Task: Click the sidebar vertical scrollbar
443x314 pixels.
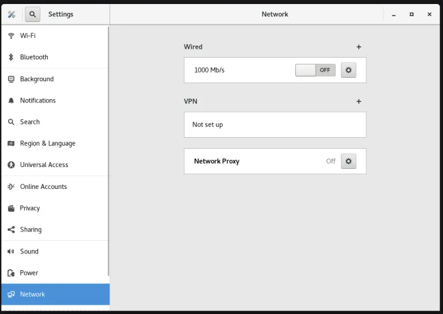Action: (108, 151)
